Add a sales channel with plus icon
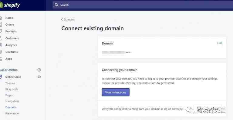Viewport: 233px width, 120px height. (39, 70)
